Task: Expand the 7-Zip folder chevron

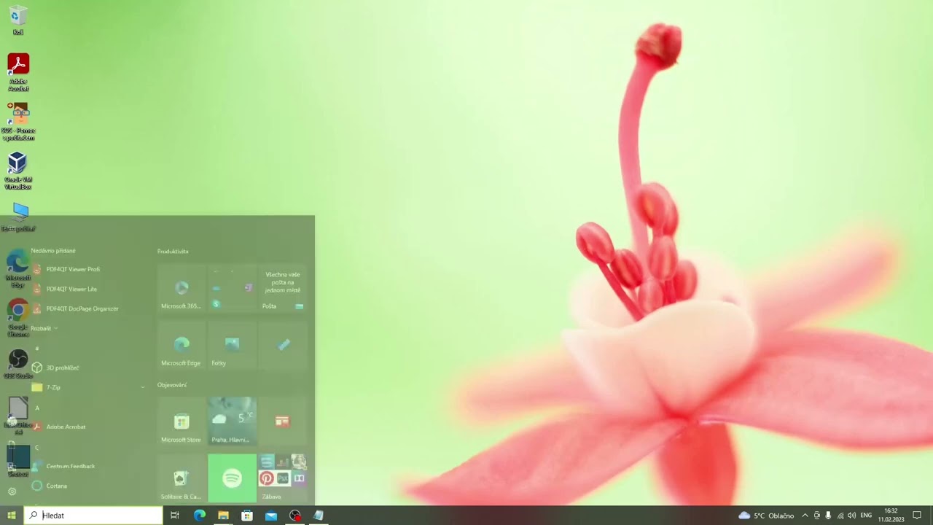Action: pyautogui.click(x=142, y=387)
